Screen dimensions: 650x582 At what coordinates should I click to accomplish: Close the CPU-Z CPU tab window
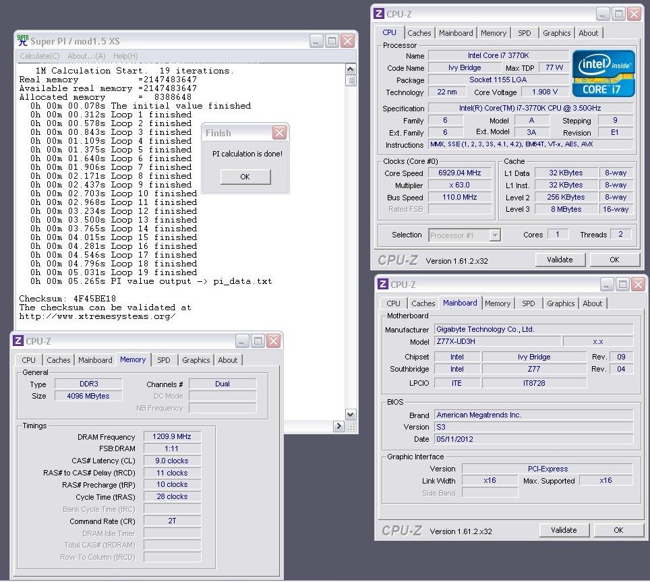point(634,13)
